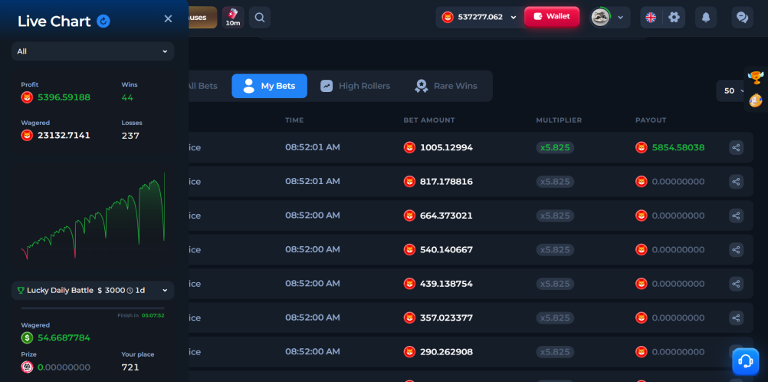The height and width of the screenshot is (382, 768).
Task: Click the Losses count 237
Action: click(x=130, y=135)
